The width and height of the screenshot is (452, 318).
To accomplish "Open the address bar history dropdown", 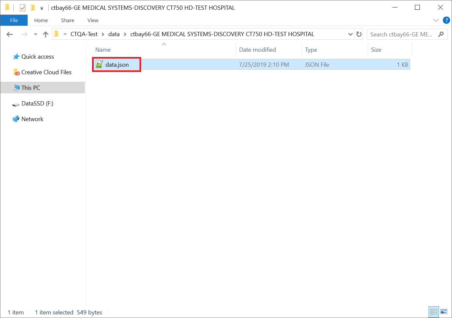I will [x=350, y=34].
